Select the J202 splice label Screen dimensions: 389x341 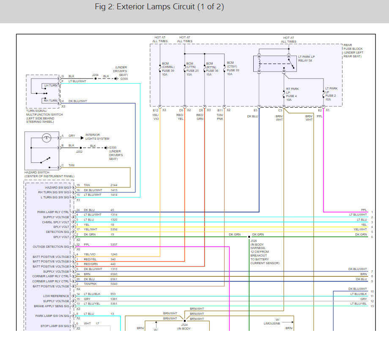(x=79, y=152)
